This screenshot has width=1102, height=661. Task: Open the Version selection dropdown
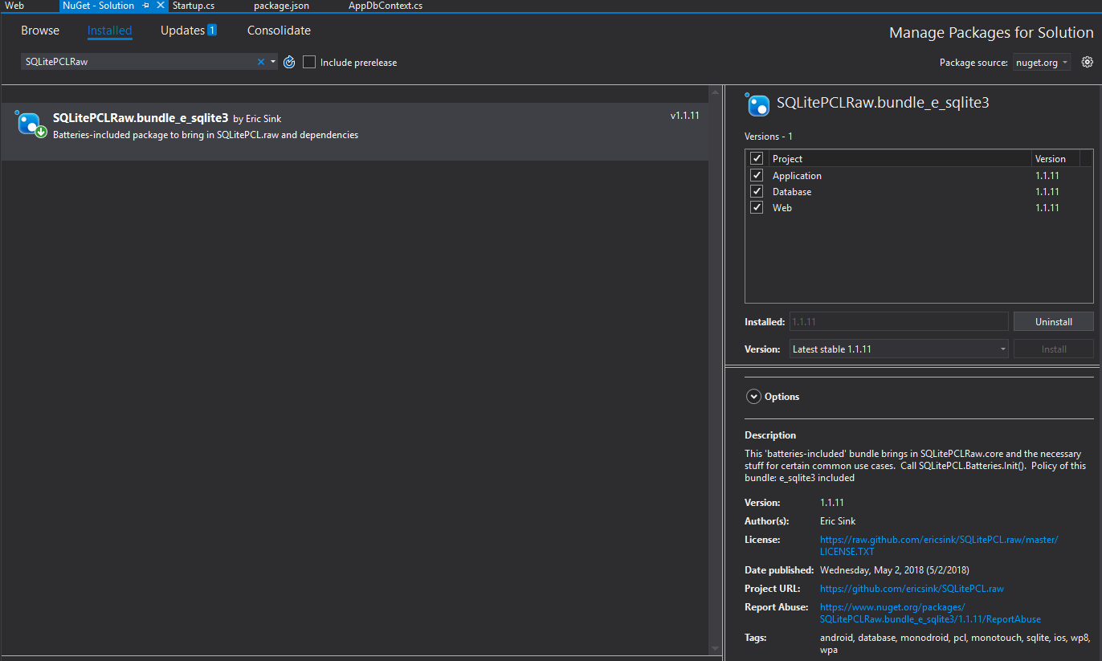(x=899, y=349)
